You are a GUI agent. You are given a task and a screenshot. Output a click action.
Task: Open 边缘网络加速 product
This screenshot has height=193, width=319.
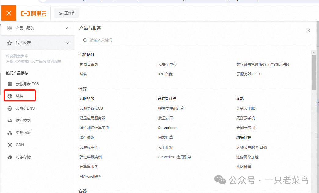click(248, 157)
